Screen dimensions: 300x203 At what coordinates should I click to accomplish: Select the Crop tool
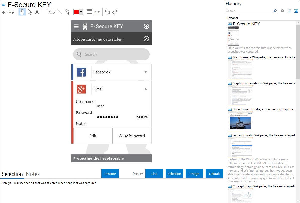(x=8, y=12)
